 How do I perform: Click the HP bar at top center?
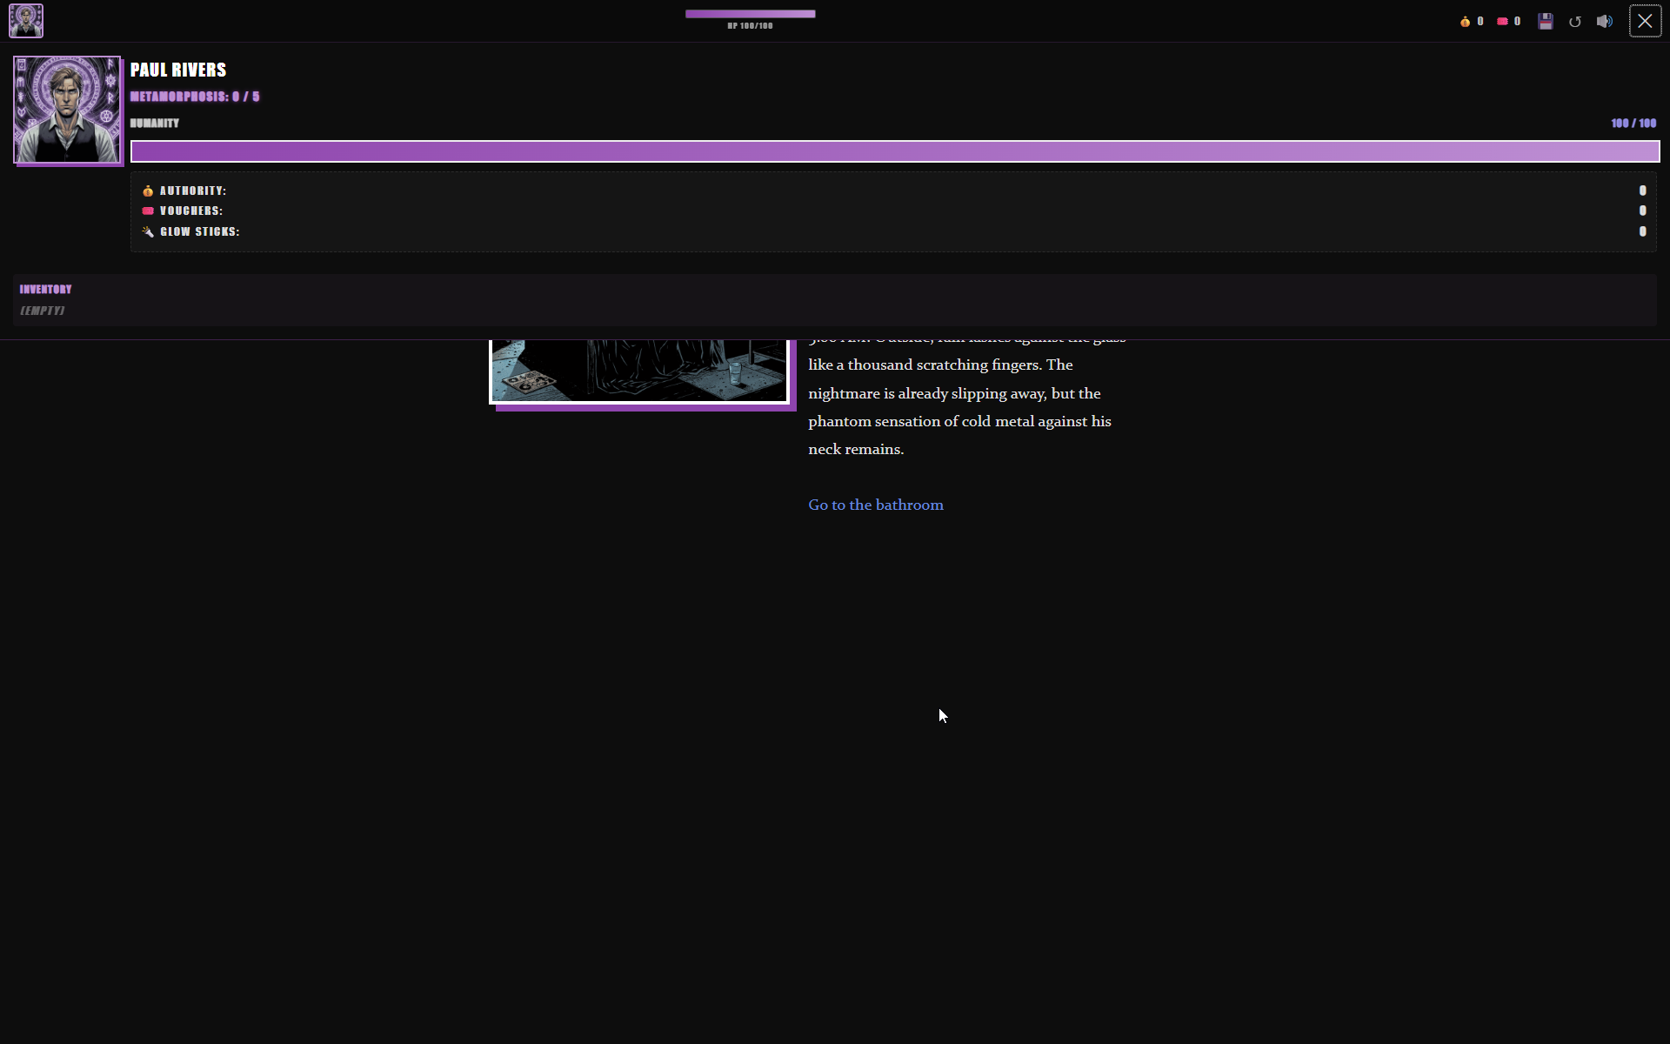pos(751,14)
